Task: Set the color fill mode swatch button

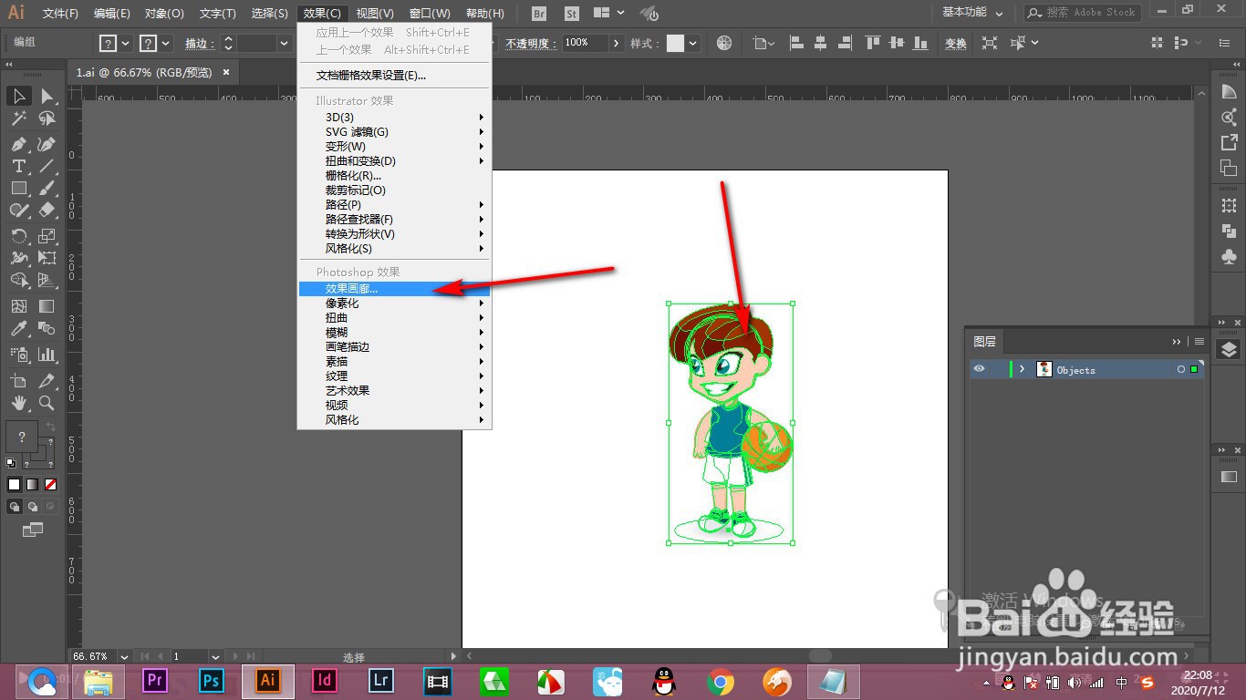Action: 15,485
